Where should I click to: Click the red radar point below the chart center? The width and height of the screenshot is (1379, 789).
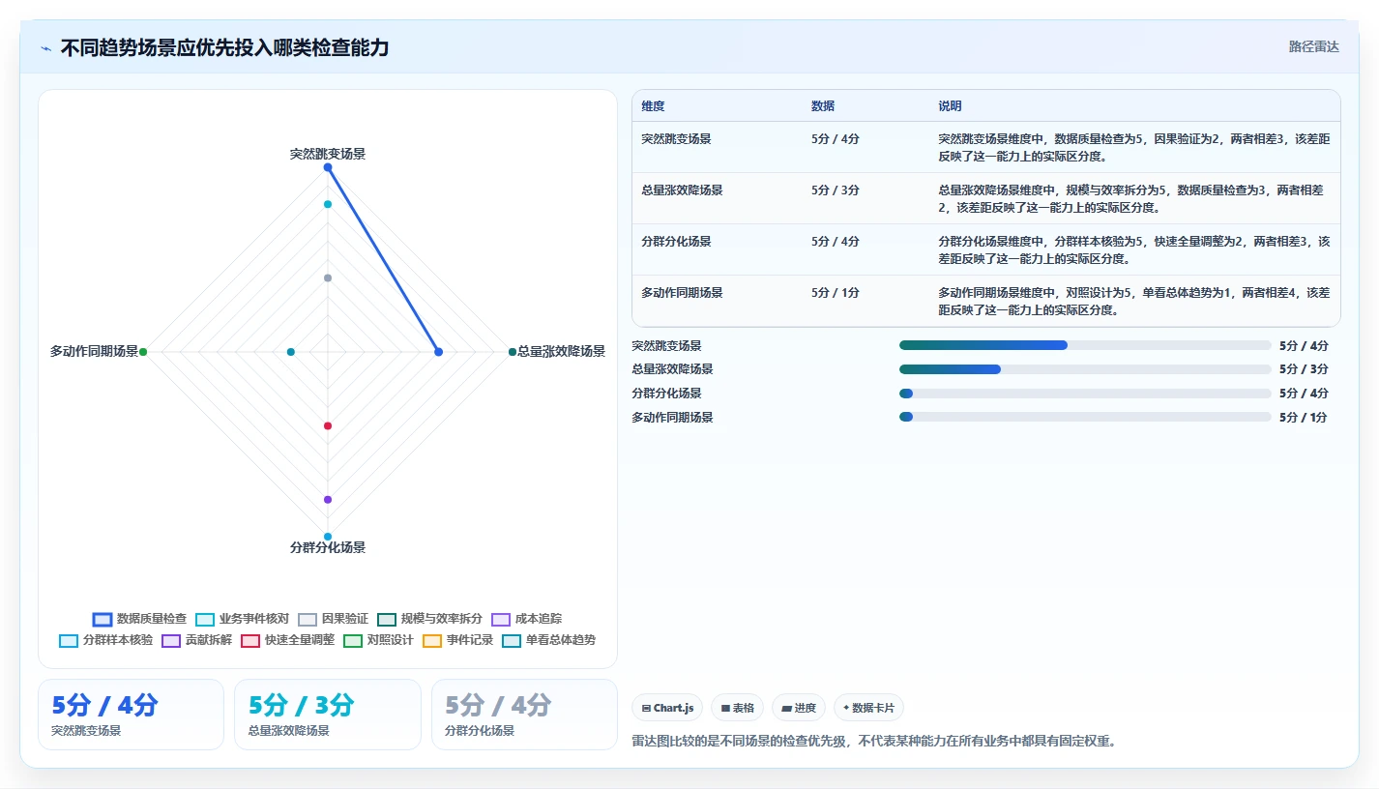(x=328, y=425)
